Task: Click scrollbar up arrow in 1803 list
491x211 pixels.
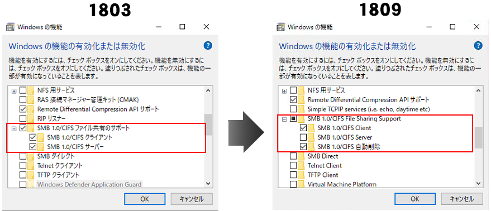Action: 208,90
